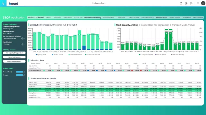Toggle Downstream Demand legend series

(x=92, y=55)
